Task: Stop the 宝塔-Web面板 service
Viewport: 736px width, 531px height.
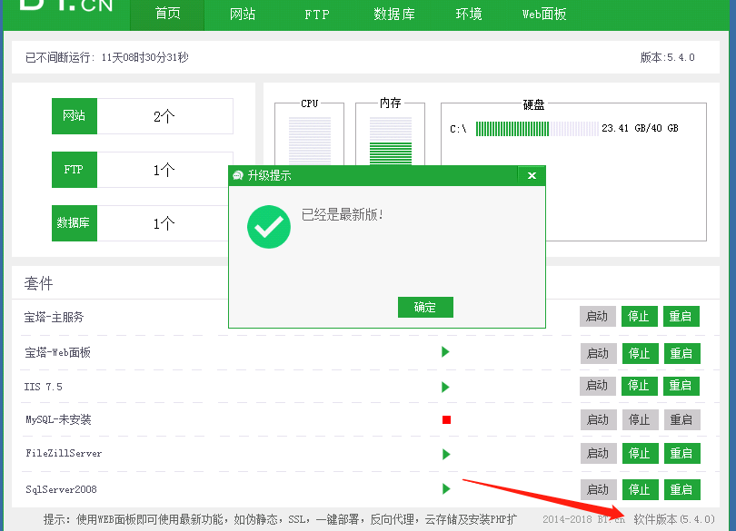Action: point(640,353)
